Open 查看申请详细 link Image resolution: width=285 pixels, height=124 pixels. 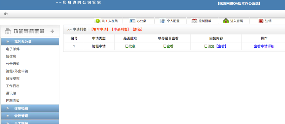(264, 46)
